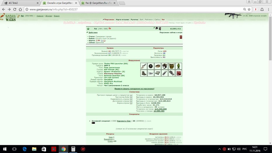
Task: Open a new browser tab
Action: [122, 3]
